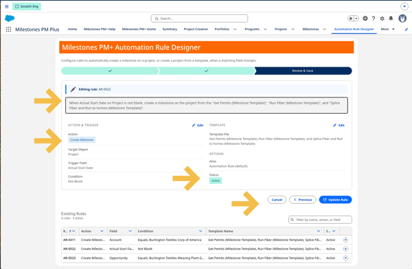Click rule name AR-0523

[x=69, y=258]
